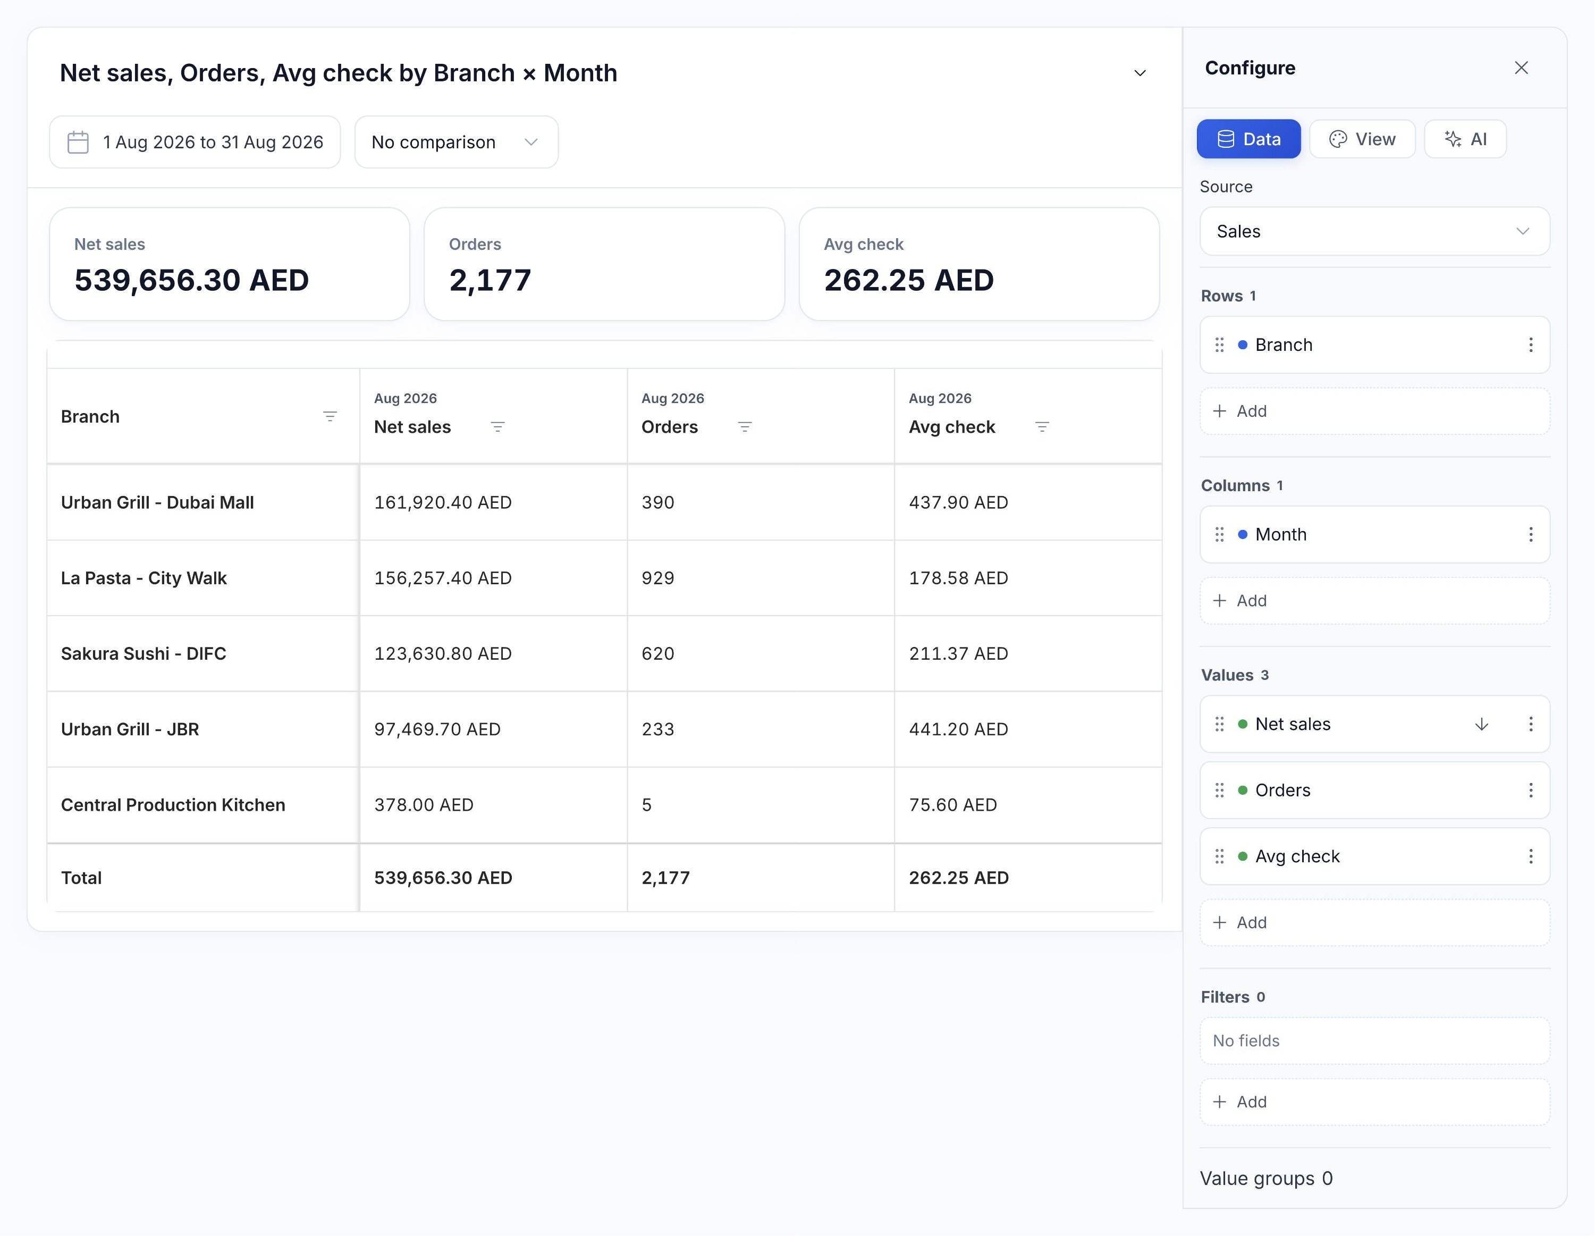Viewport: 1595px width, 1236px height.
Task: Grab the Avg check value drag handle
Action: [1220, 856]
